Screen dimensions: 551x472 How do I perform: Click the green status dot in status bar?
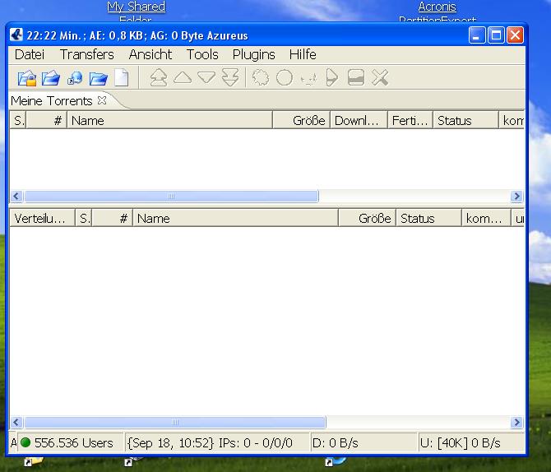[25, 442]
